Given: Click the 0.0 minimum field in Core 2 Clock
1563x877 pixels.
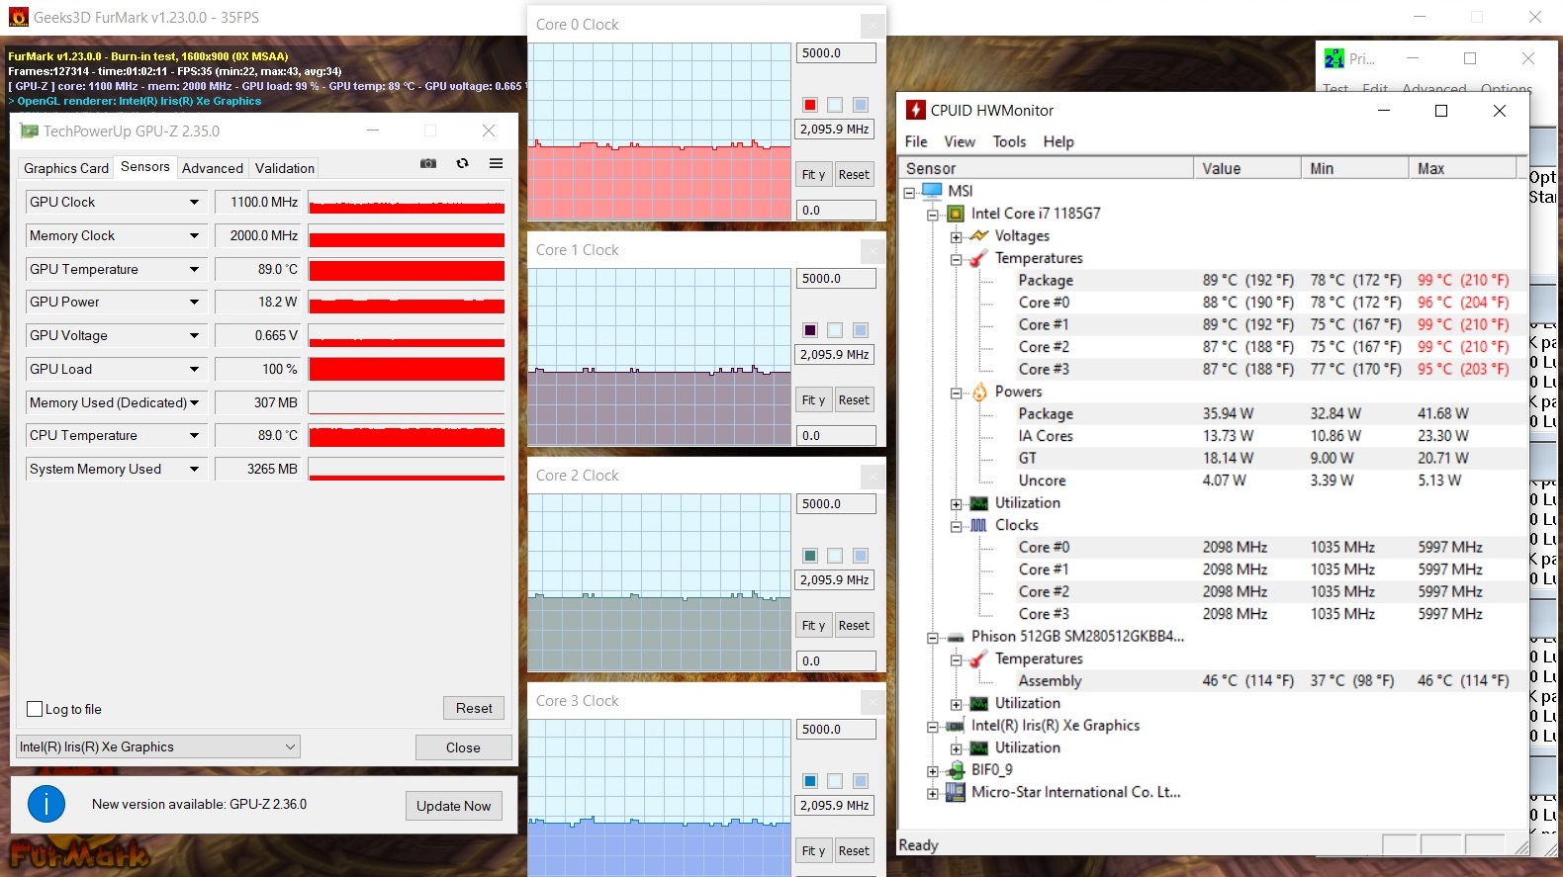Looking at the screenshot, I should pyautogui.click(x=836, y=661).
